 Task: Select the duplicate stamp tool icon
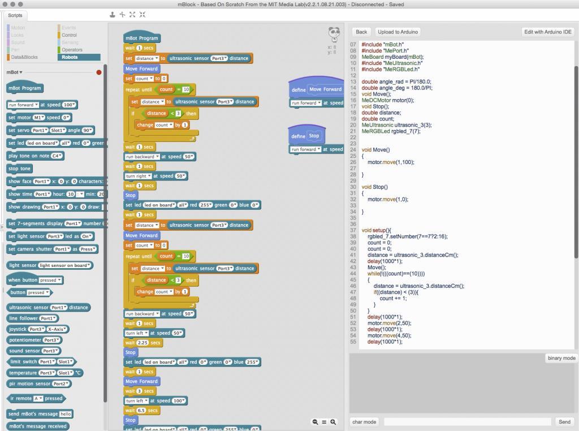(x=113, y=15)
